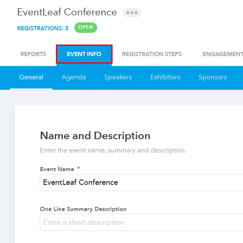243x243 pixels.
Task: Click the EventLeaf Conference page title
Action: 67,12
